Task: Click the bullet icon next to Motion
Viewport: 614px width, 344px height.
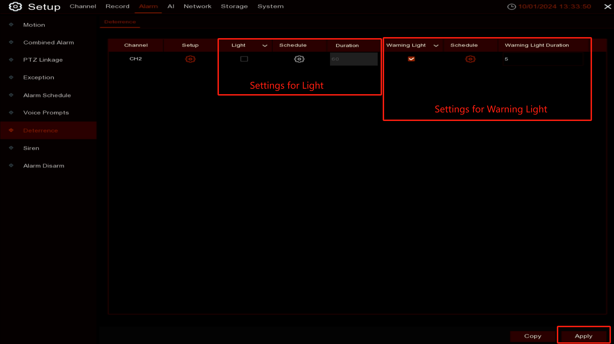Action: [x=11, y=25]
